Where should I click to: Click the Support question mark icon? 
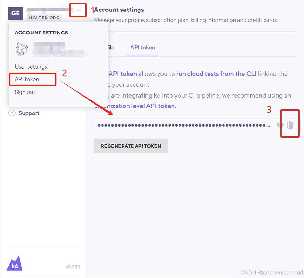pyautogui.click(x=12, y=113)
